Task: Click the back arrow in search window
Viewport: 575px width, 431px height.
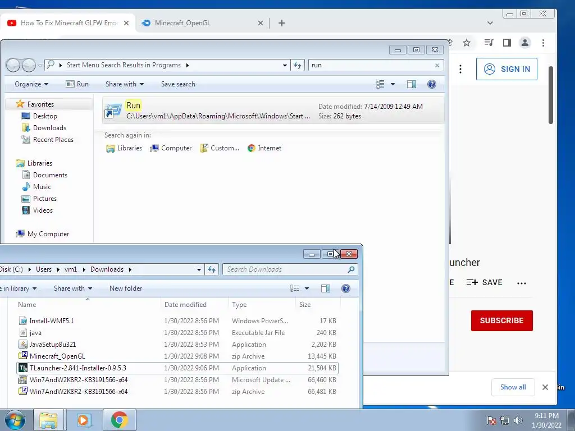Action: coord(13,65)
